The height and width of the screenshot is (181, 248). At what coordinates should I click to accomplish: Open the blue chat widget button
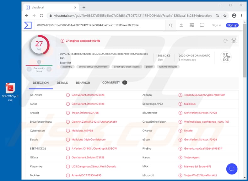pyautogui.click(x=232, y=169)
